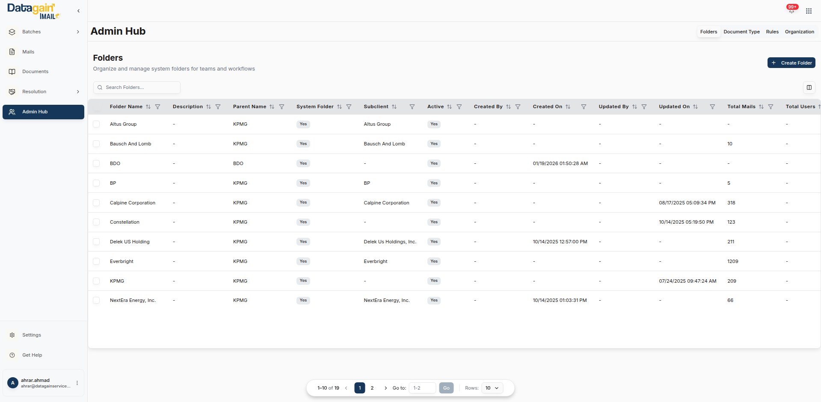Click the Create Folder button
This screenshot has height=402, width=821.
pos(791,63)
